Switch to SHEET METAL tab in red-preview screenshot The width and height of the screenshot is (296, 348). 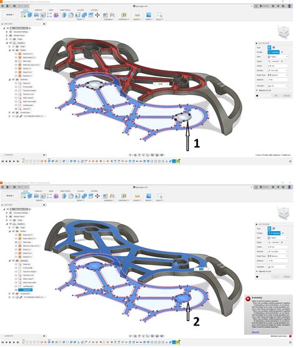(x=65, y=10)
